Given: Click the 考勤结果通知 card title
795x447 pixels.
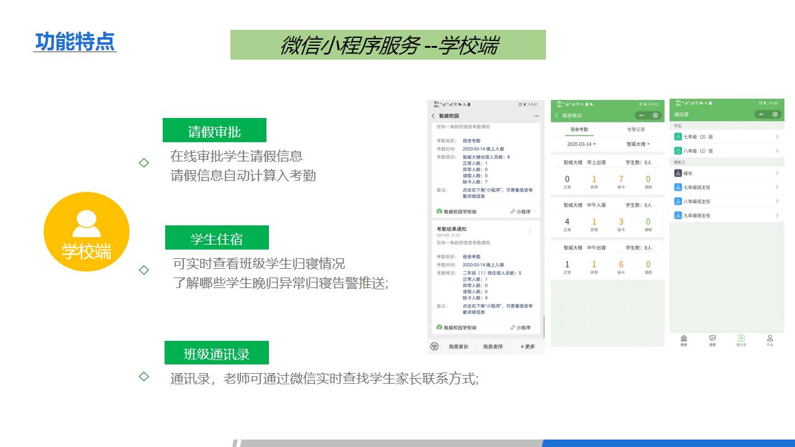Looking at the screenshot, I should [452, 229].
